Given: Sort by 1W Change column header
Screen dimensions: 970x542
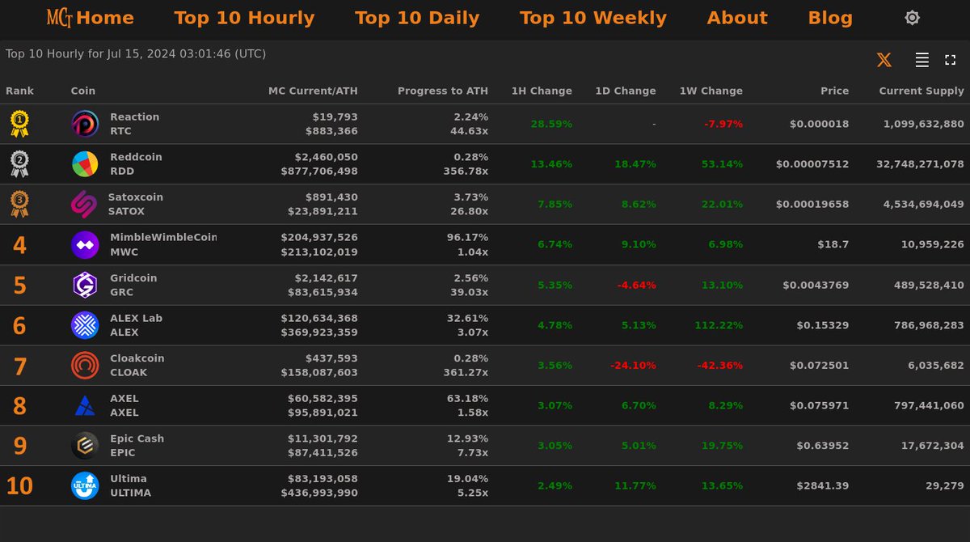Looking at the screenshot, I should click(x=711, y=91).
